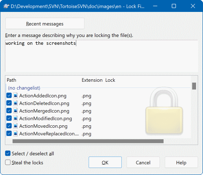The height and width of the screenshot is (175, 203).
Task: Sort the file list by Path column
Action: (11, 80)
